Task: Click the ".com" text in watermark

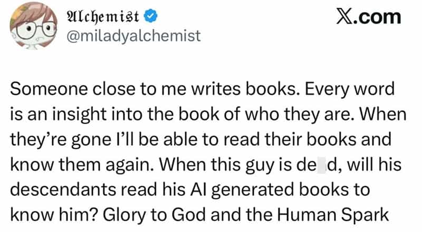Action: point(379,17)
